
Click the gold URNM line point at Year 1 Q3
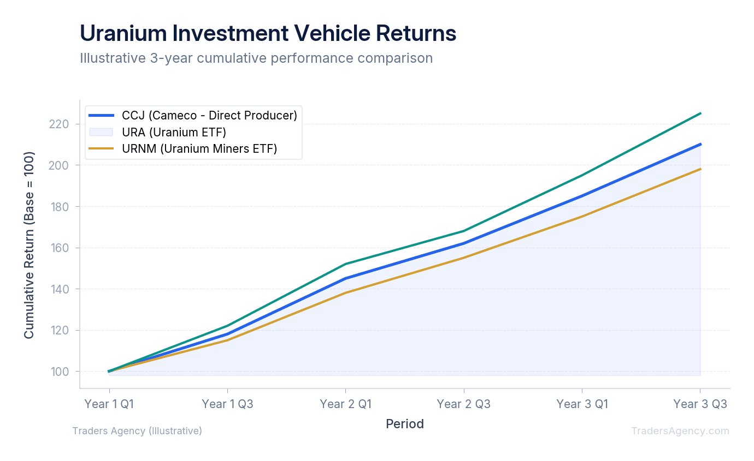pos(227,340)
